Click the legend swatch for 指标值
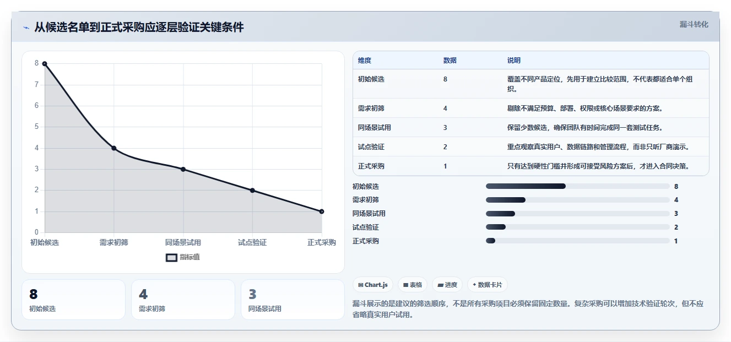 click(172, 257)
